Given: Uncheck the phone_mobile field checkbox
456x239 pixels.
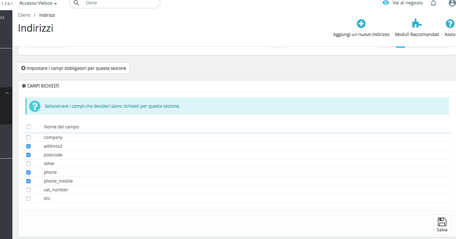Looking at the screenshot, I should [28, 181].
